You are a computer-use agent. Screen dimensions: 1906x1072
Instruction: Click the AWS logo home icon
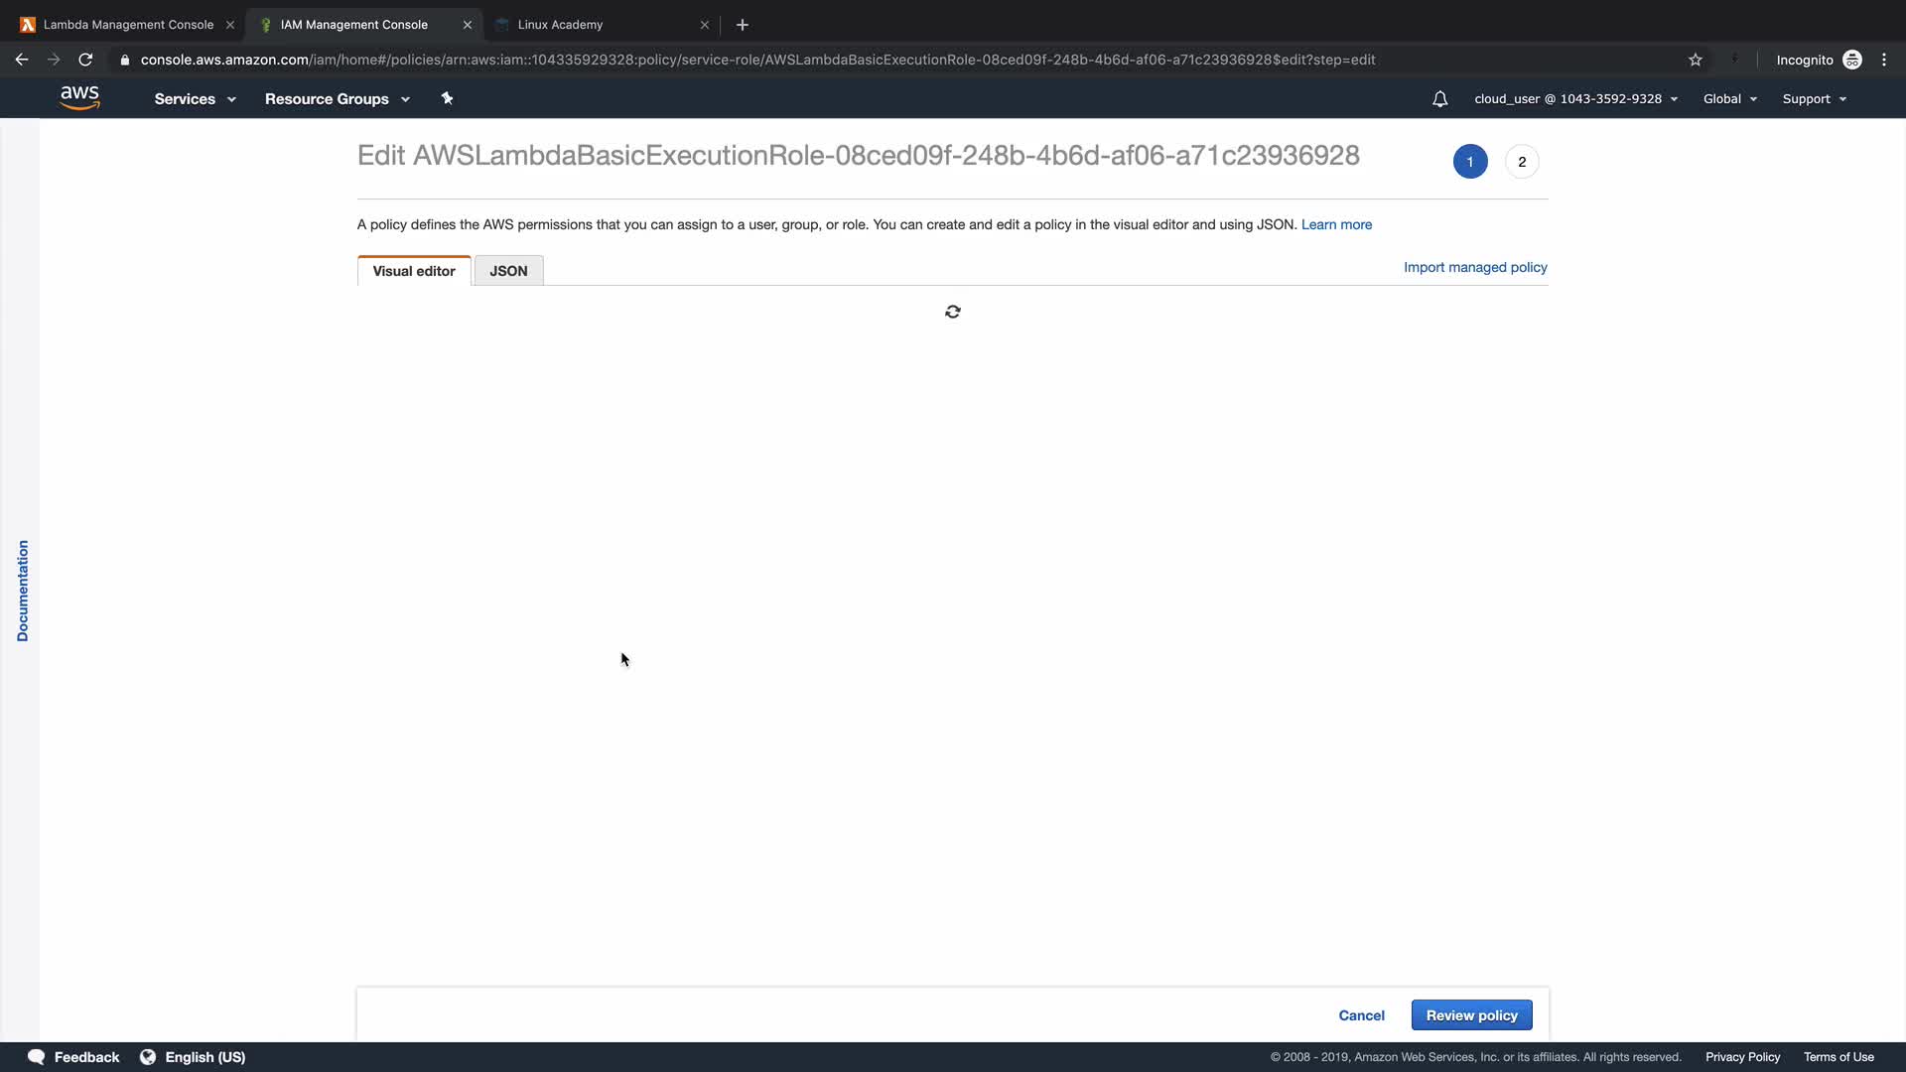click(79, 97)
